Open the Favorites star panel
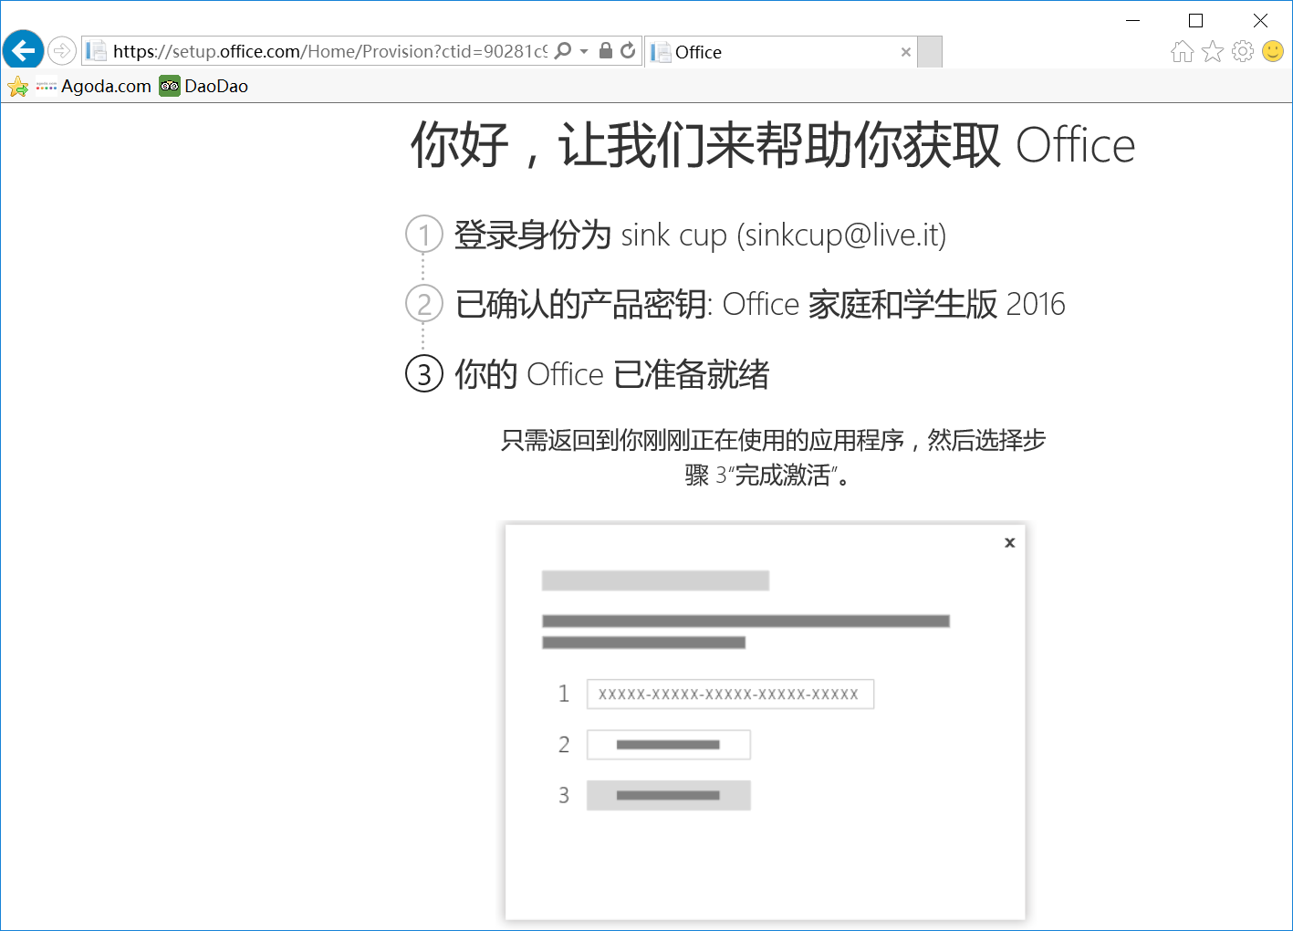1293x931 pixels. pyautogui.click(x=1212, y=51)
